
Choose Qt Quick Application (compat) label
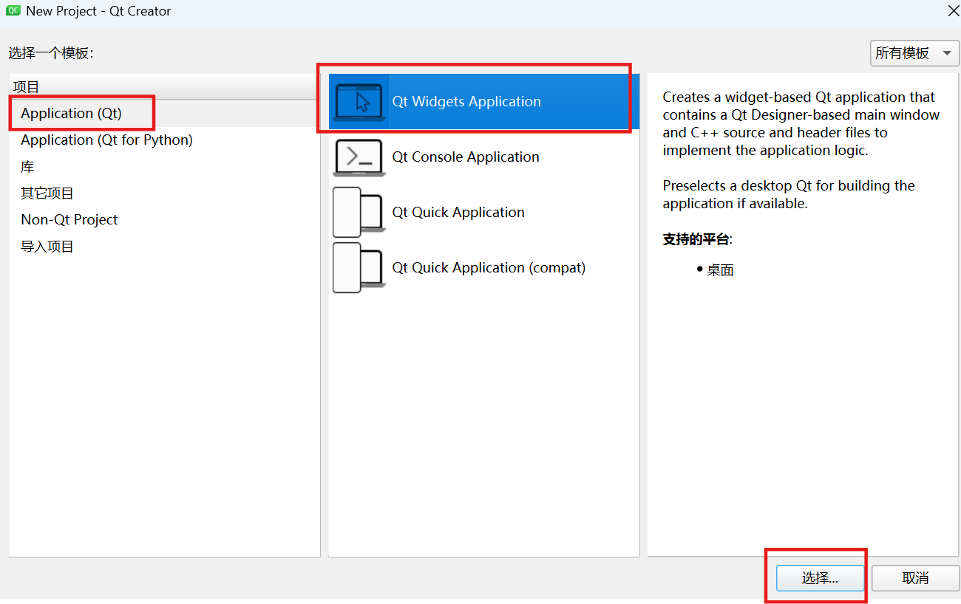click(489, 268)
